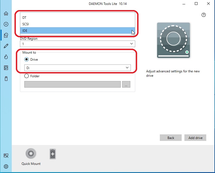Open the image editor pencil icon
Viewport: 215px width, 173px height.
(x=6, y=46)
